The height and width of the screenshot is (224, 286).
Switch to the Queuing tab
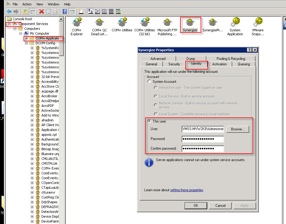click(x=244, y=64)
